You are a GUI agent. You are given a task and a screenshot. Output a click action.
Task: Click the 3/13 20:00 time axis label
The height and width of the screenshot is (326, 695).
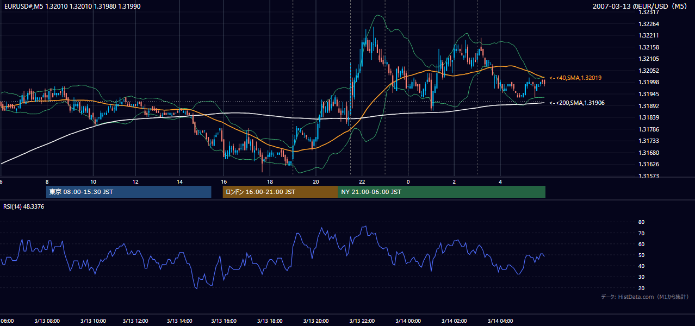(317, 321)
